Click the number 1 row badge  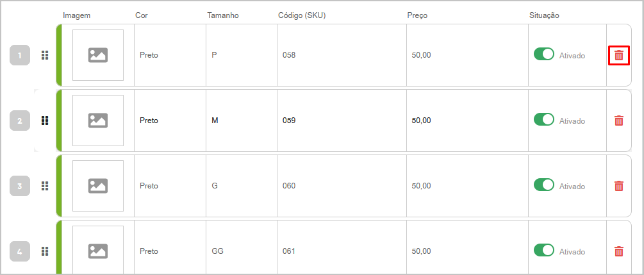(x=20, y=55)
